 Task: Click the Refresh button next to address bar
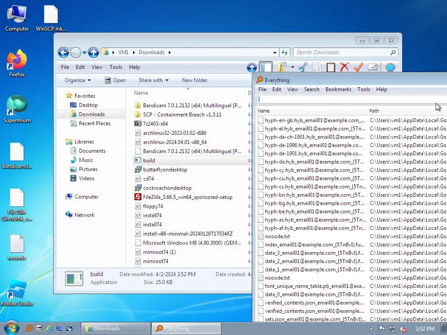285,52
